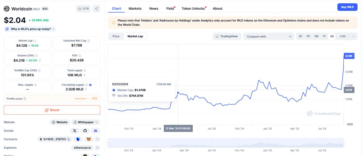Viewport: 363px width, 156px height.
Task: Select the About tab
Action: pos(217,8)
